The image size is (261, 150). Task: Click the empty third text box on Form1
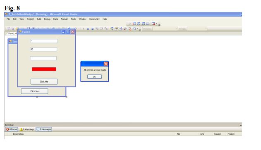pyautogui.click(x=43, y=58)
